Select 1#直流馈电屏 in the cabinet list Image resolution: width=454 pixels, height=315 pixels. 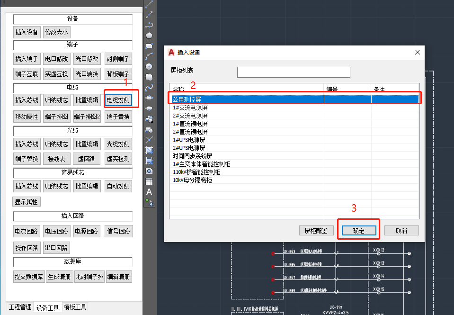[190, 124]
